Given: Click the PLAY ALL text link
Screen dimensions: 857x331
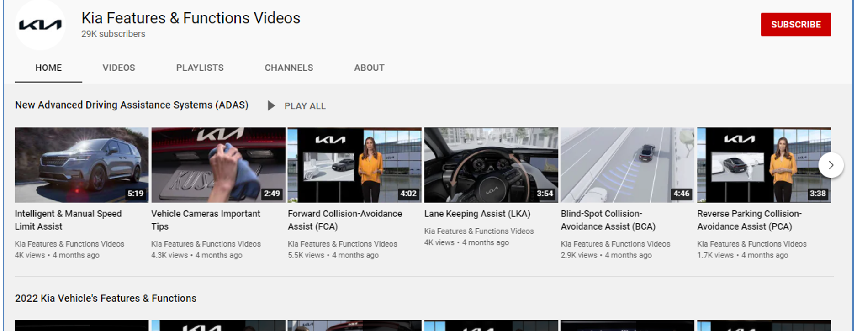Looking at the screenshot, I should [305, 106].
